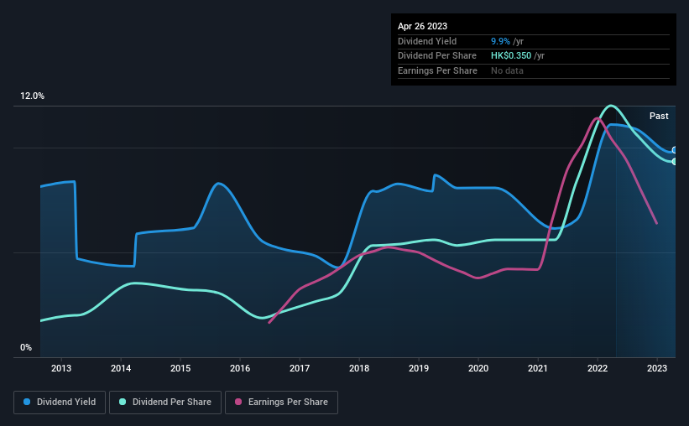
Task: Click the pink Earnings Per Share legend dot
Action: [238, 402]
